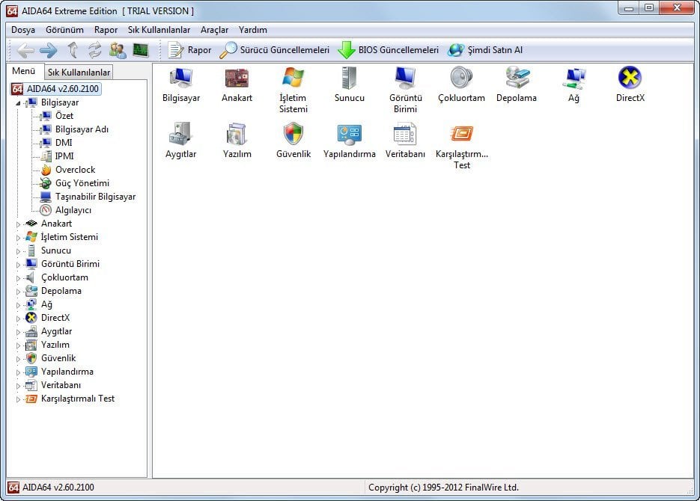
Task: Expand the Sunucu tree node
Action: click(18, 251)
